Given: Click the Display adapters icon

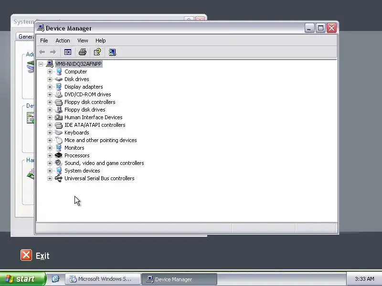Looking at the screenshot, I should [x=59, y=87].
